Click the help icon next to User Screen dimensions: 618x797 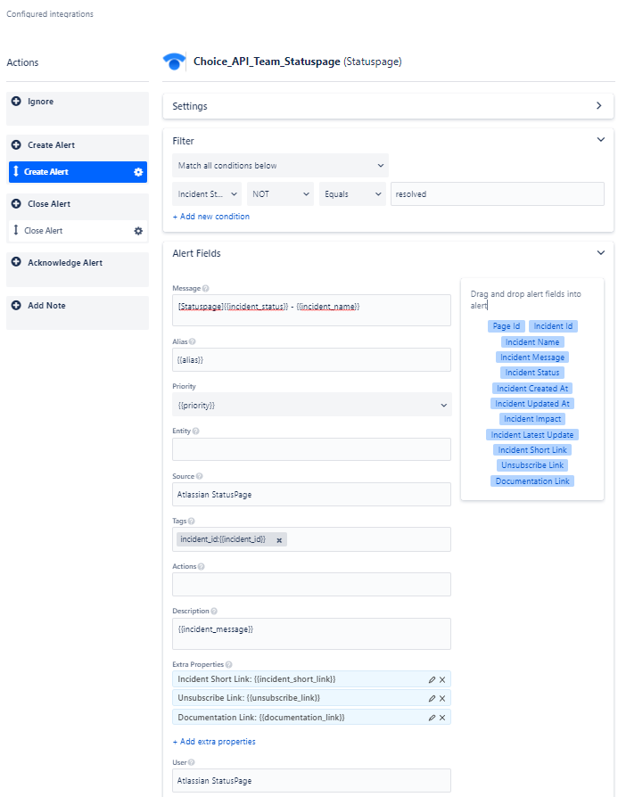pos(191,762)
